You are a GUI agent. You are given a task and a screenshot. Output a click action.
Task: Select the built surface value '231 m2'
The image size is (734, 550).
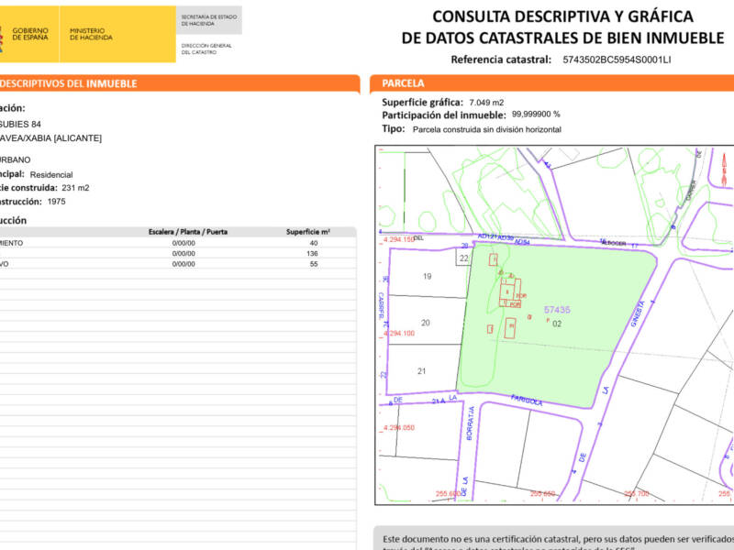pos(75,188)
